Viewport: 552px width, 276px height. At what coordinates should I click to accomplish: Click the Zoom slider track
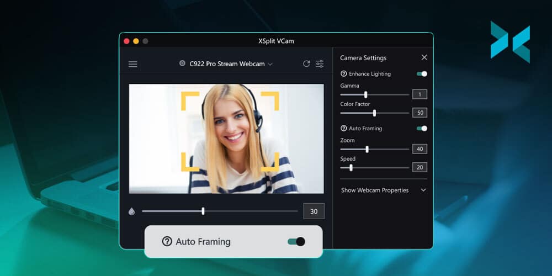click(374, 149)
